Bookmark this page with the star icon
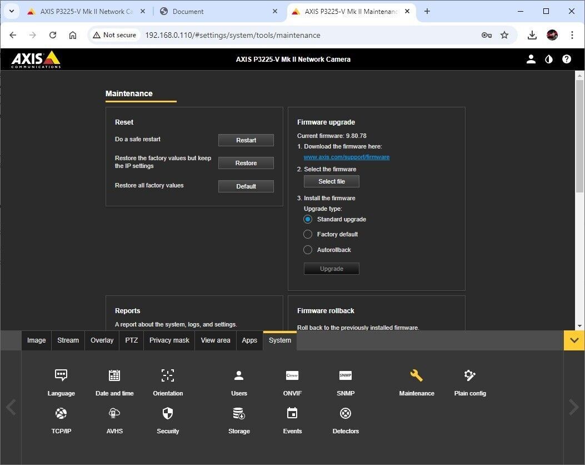The width and height of the screenshot is (585, 465). tap(504, 35)
